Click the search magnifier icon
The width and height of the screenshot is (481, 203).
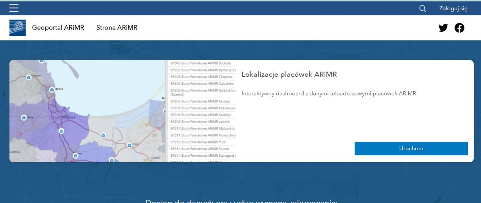(422, 9)
